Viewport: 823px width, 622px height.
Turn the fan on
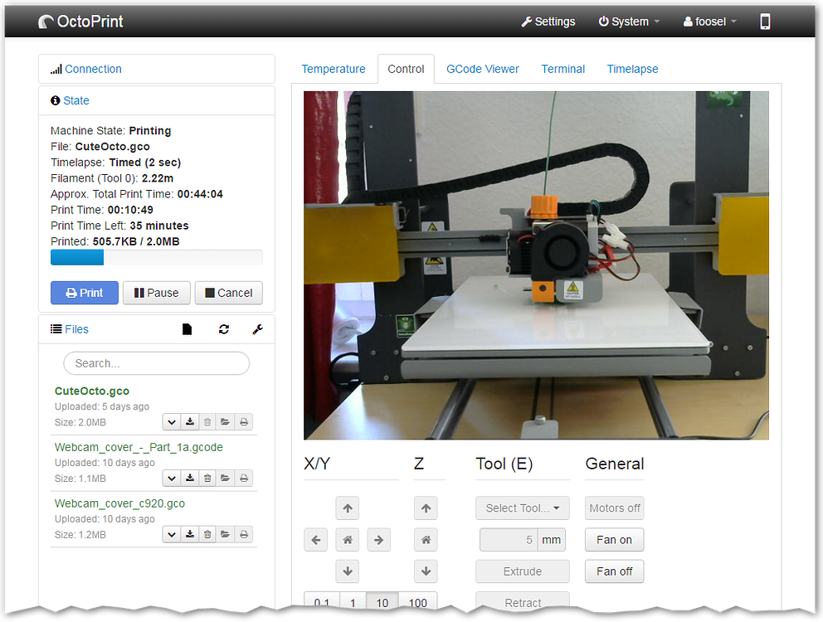click(614, 539)
